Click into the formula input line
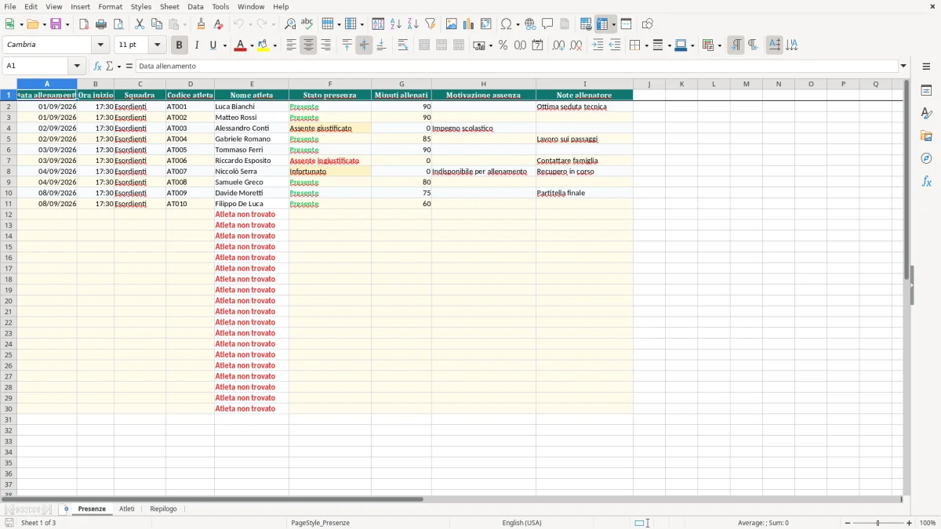 [516, 67]
